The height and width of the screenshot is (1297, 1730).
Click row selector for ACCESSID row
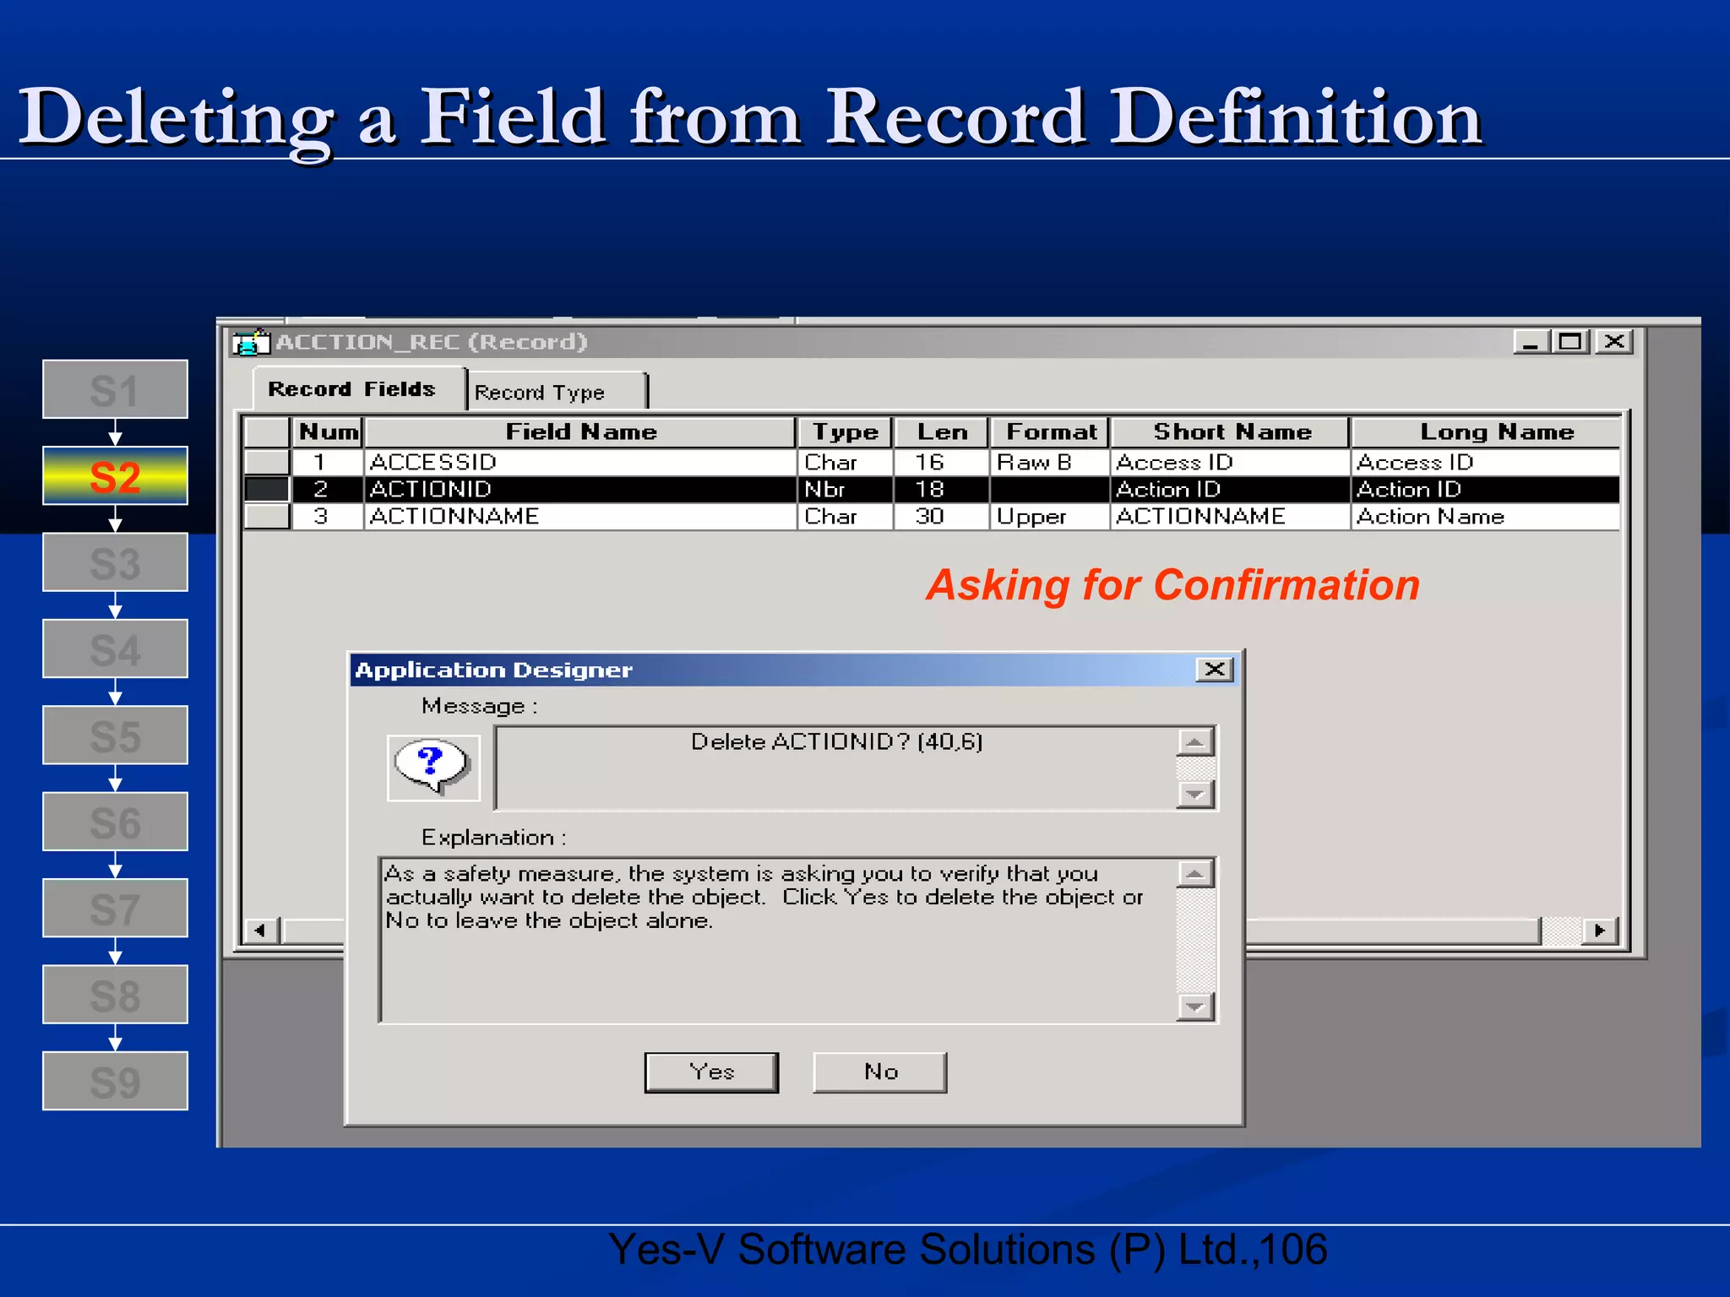click(x=267, y=463)
